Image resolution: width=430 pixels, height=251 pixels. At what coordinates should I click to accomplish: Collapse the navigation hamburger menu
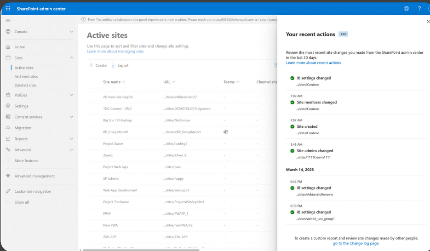click(x=8, y=20)
